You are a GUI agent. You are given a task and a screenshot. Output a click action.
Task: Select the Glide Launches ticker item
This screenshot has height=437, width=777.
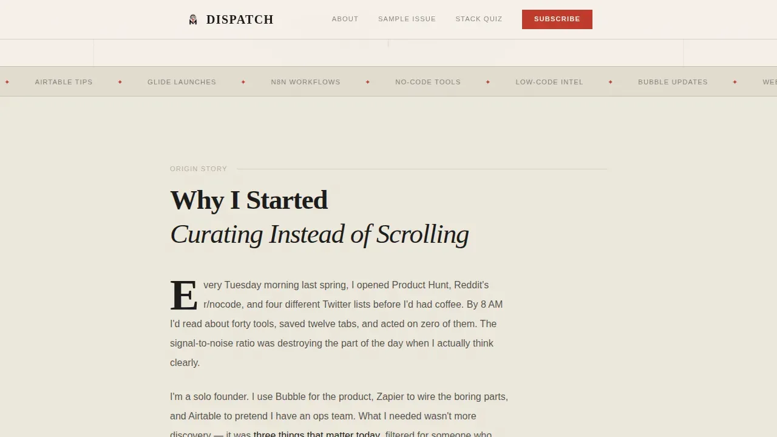click(182, 82)
